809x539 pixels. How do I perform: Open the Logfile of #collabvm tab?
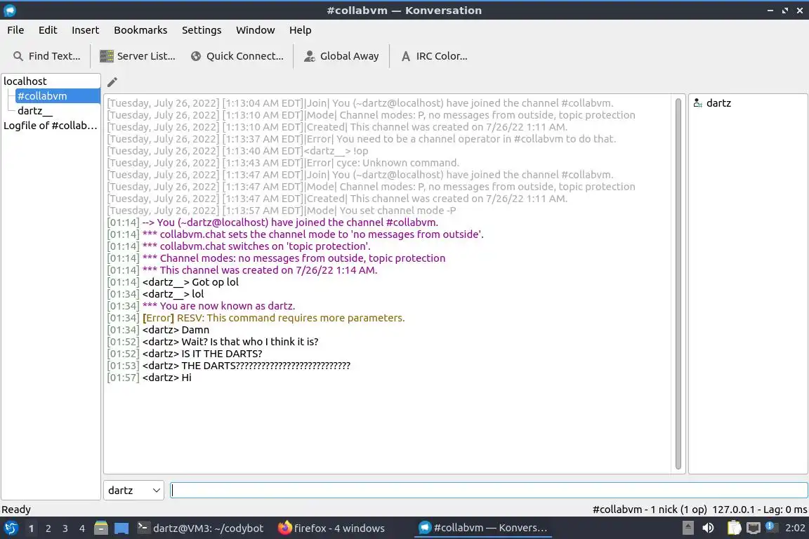[x=51, y=126]
